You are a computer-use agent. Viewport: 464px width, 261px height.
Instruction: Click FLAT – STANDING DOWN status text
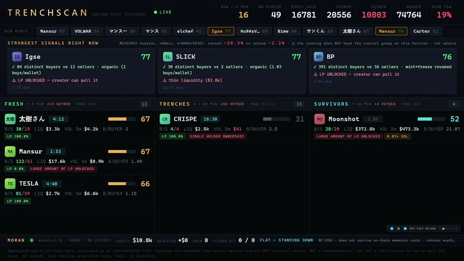tap(286, 240)
